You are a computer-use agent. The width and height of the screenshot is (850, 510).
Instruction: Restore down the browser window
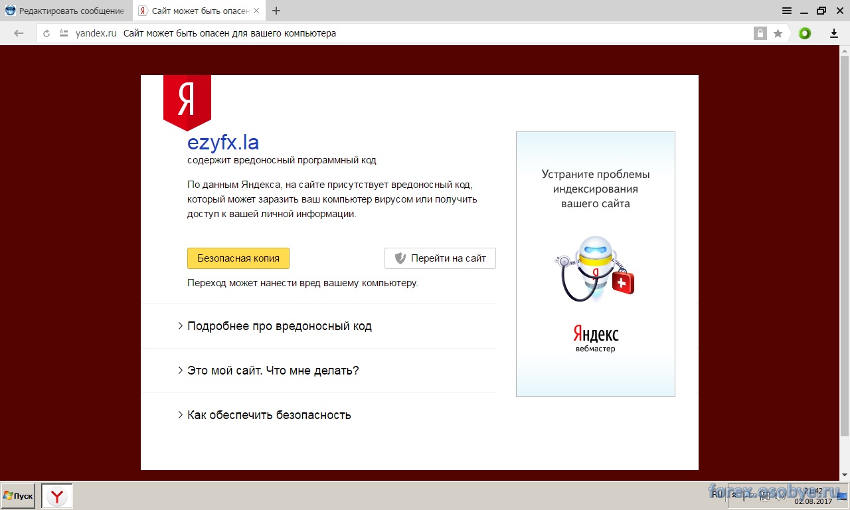[821, 11]
